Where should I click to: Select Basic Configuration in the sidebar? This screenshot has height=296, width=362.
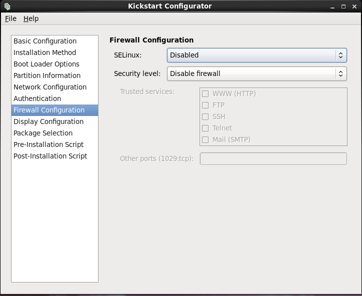click(x=54, y=41)
